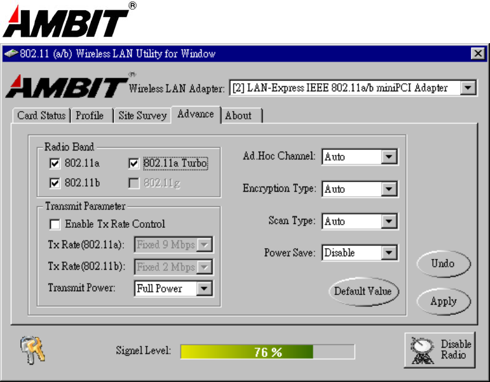Image resolution: width=490 pixels, height=382 pixels.
Task: Click the Ad Hoc Channel label
Action: click(280, 155)
